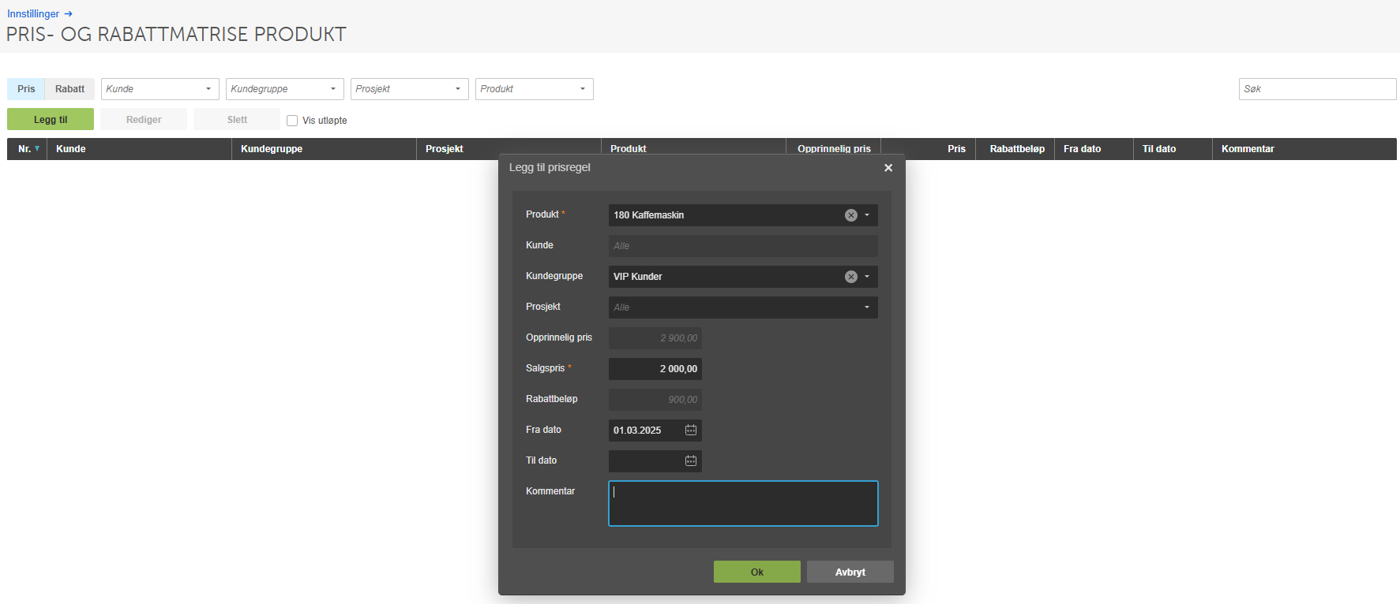Sort by Fra dato column header
Screen dimensions: 1400x604
click(1094, 149)
